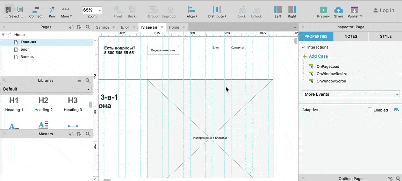Collapse the Home page tree node

click(3, 35)
